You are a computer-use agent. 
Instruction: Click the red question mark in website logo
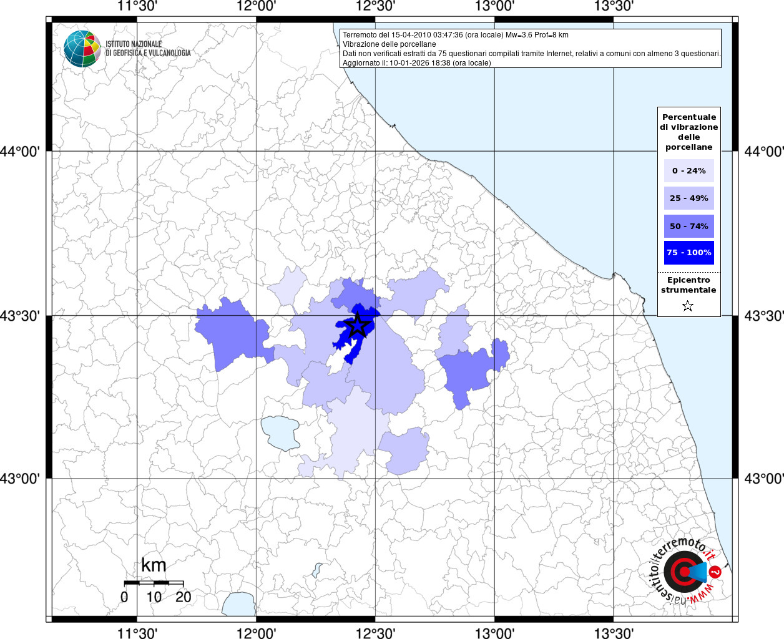click(x=715, y=572)
